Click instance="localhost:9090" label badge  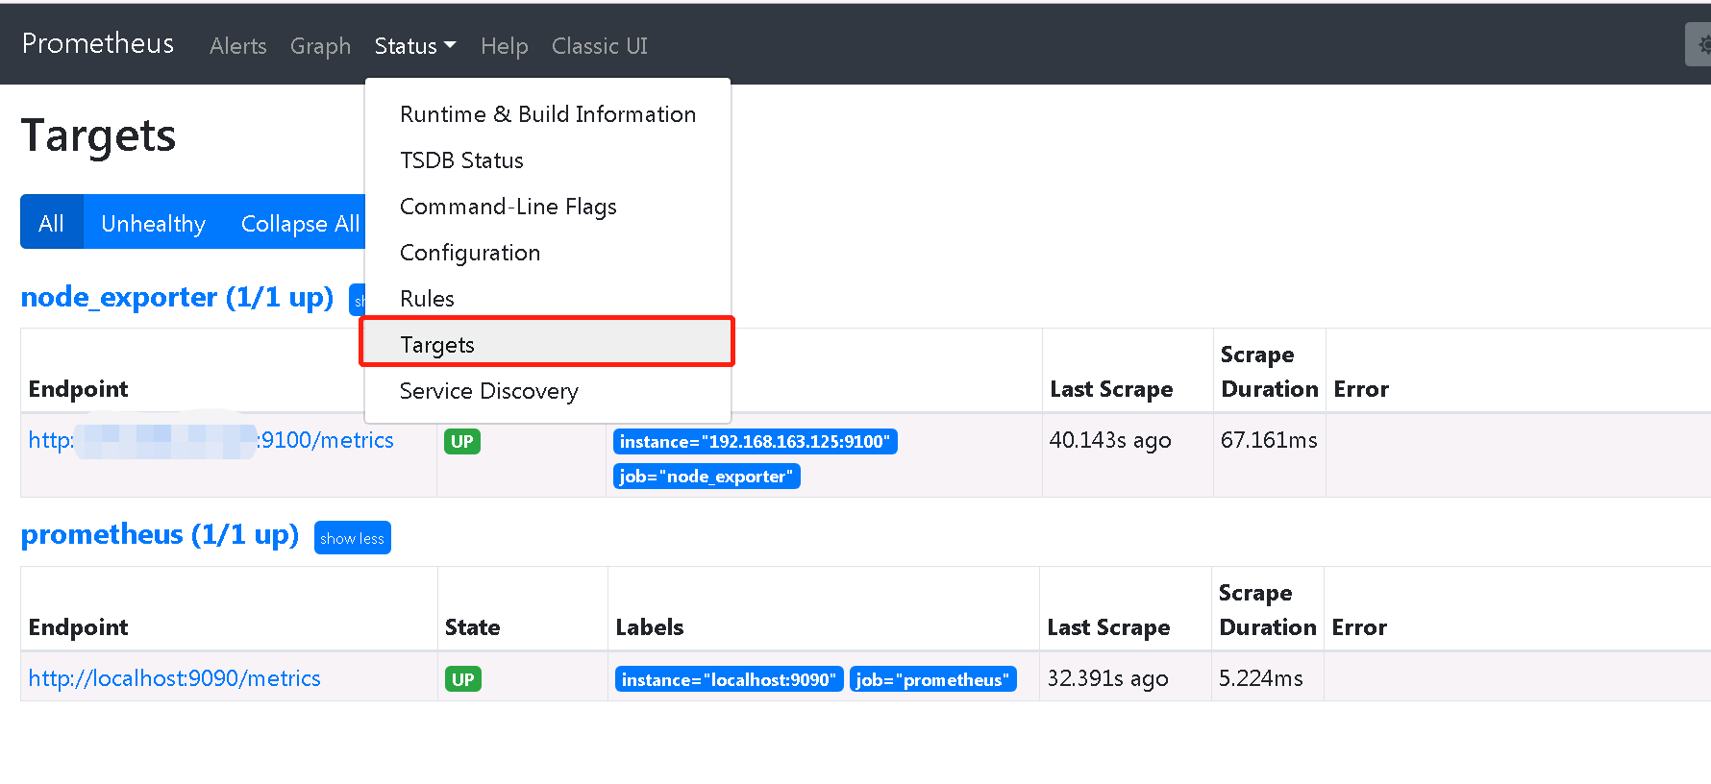pyautogui.click(x=729, y=679)
